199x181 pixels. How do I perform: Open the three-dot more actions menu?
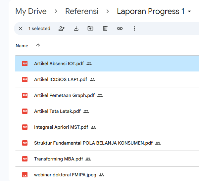pyautogui.click(x=134, y=29)
